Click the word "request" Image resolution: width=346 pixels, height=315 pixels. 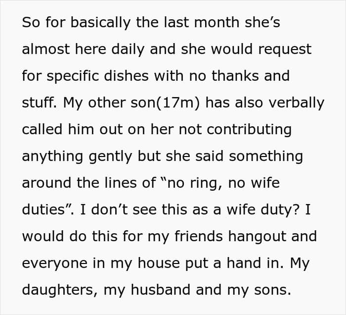[x=285, y=50]
